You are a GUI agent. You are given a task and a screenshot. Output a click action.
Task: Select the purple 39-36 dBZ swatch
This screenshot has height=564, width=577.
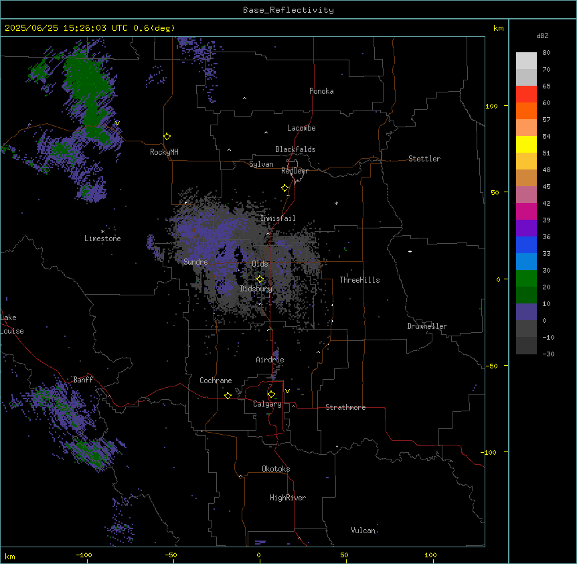pos(526,228)
